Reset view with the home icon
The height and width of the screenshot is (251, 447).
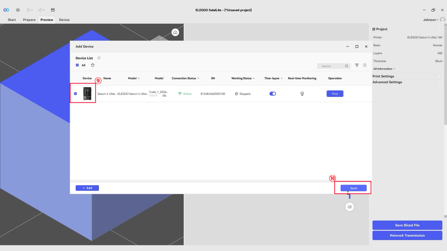[175, 32]
